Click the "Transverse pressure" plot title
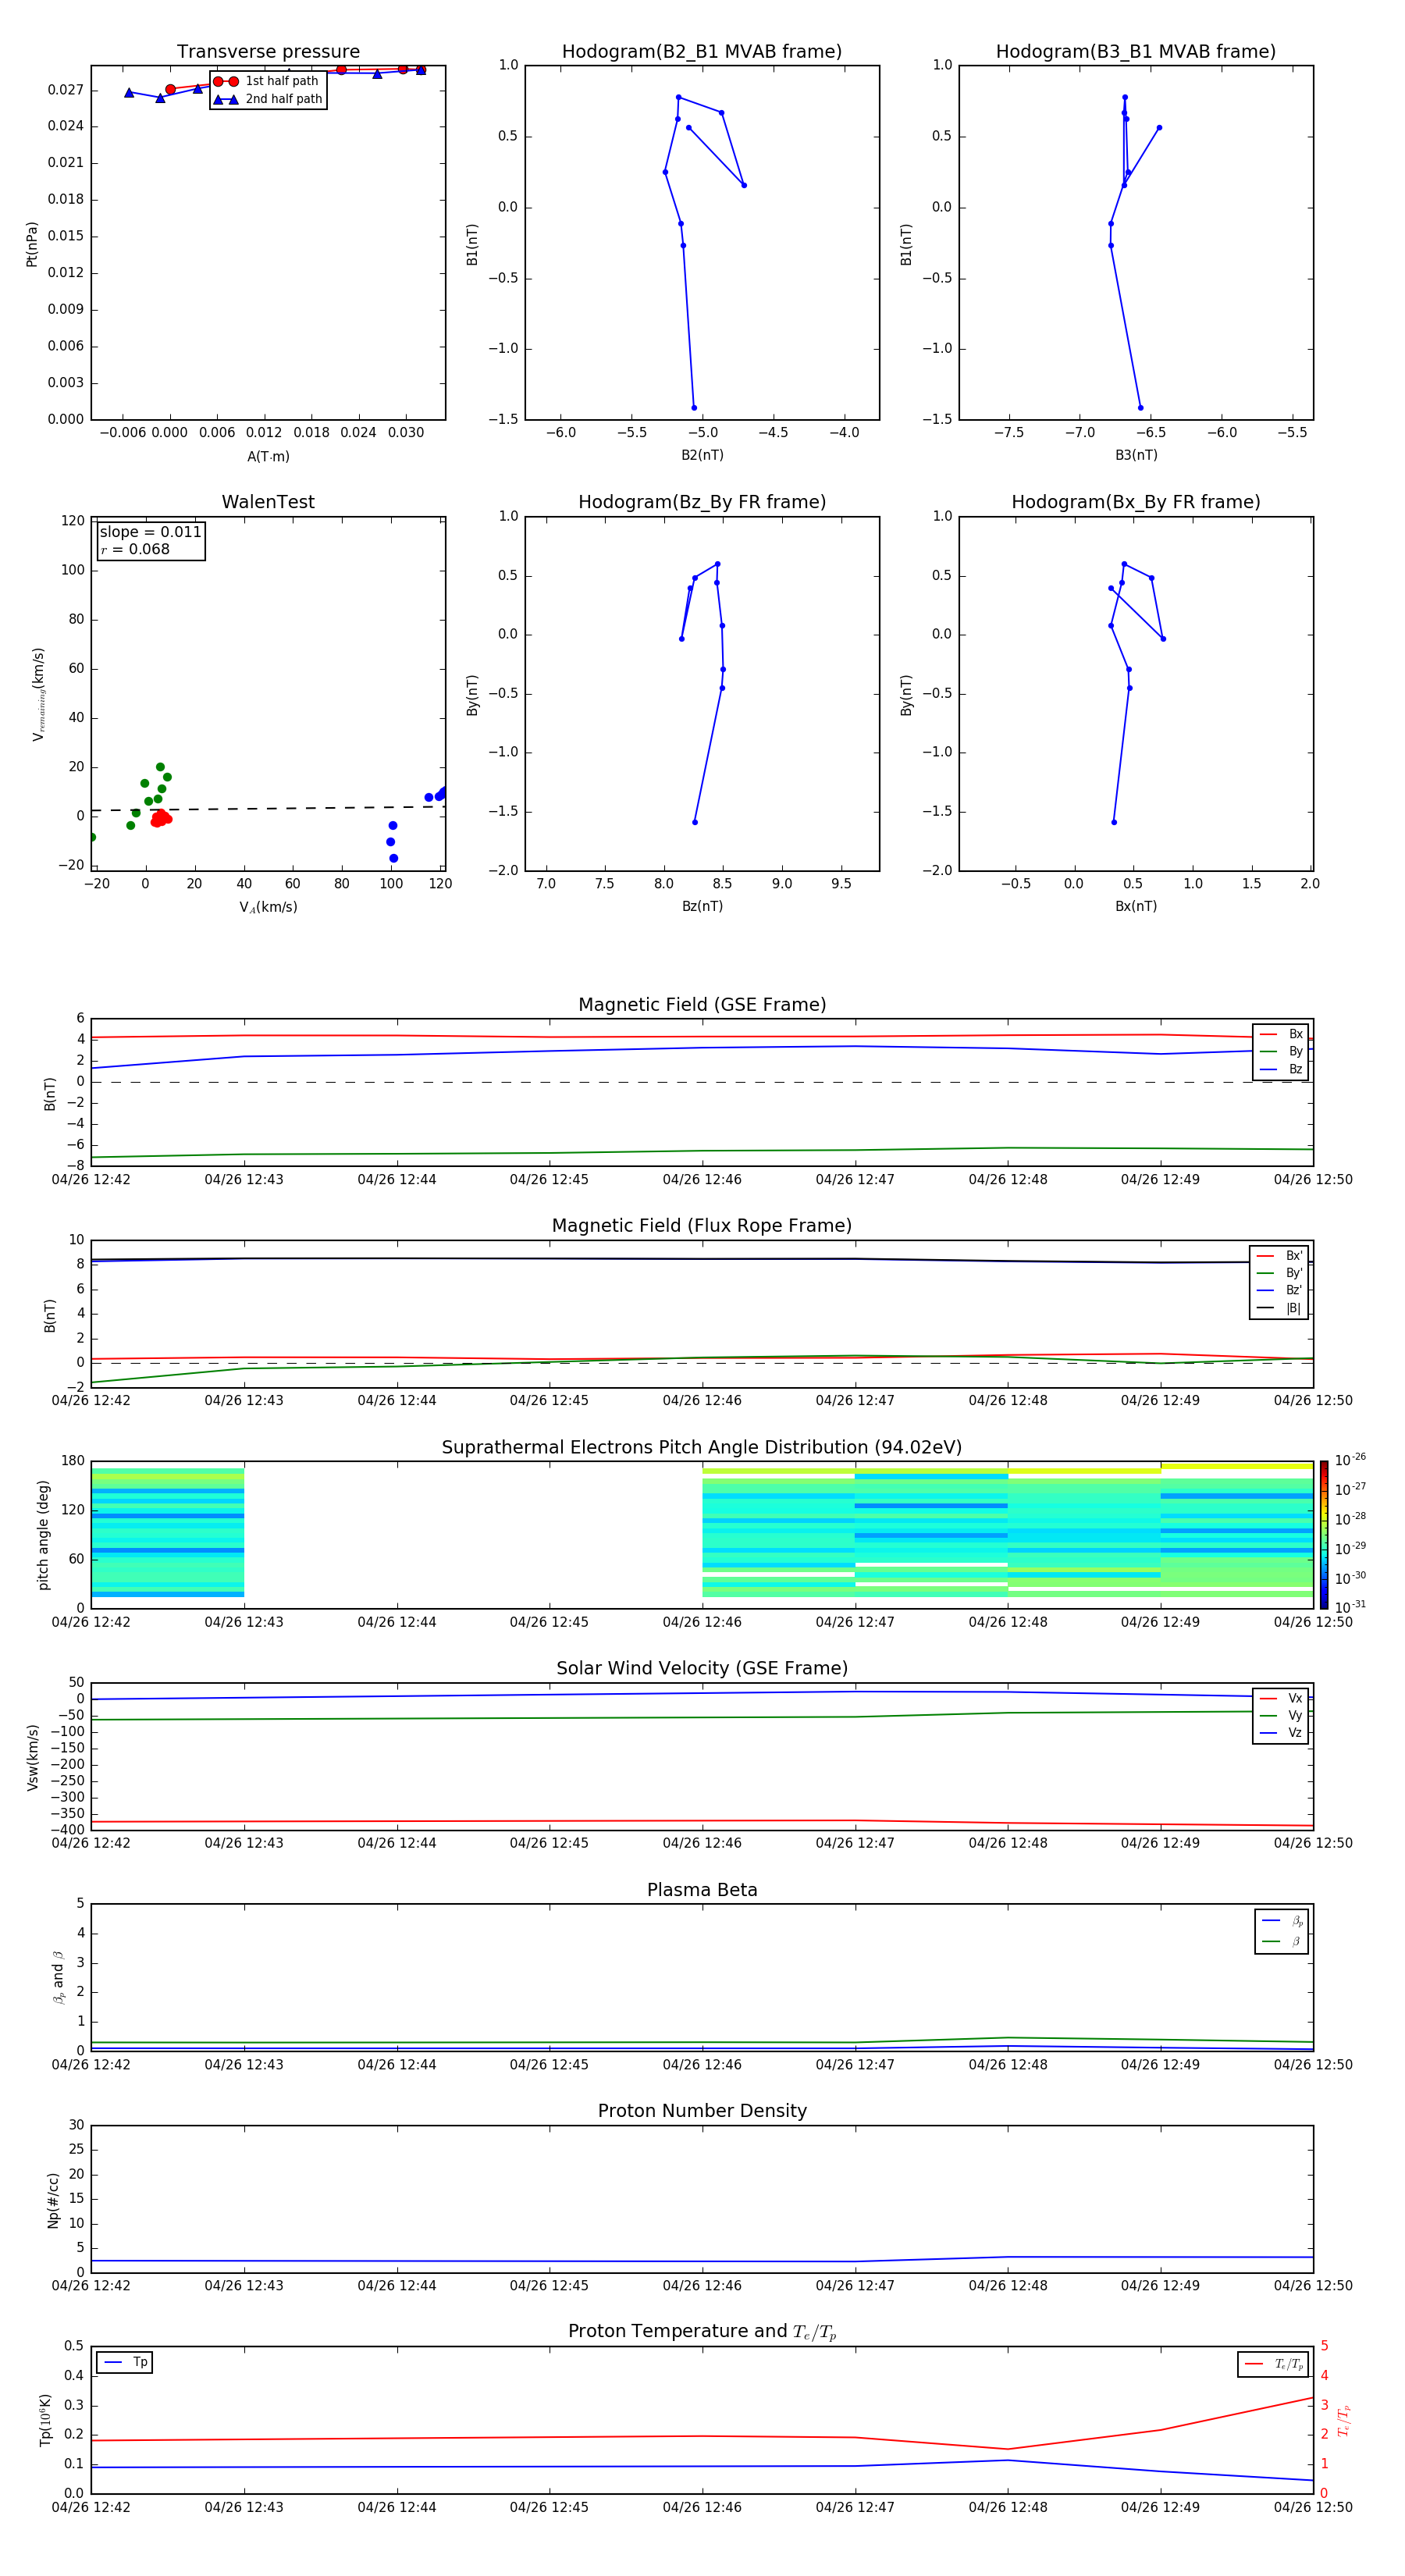 tap(268, 51)
